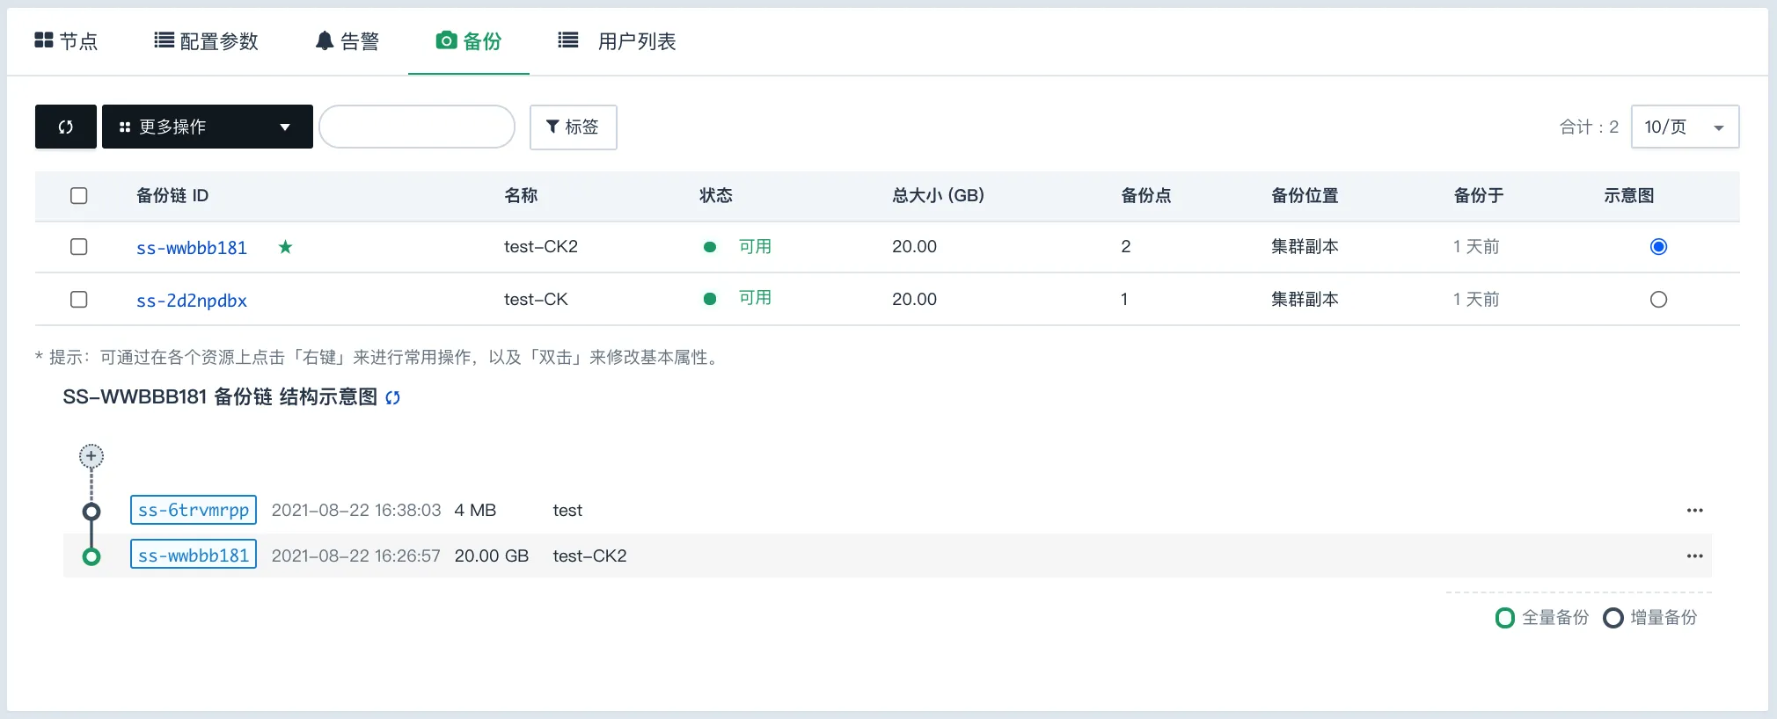Tick the checkbox for ss-wwbbb181 row
Image resolution: width=1777 pixels, height=719 pixels.
pyautogui.click(x=79, y=247)
